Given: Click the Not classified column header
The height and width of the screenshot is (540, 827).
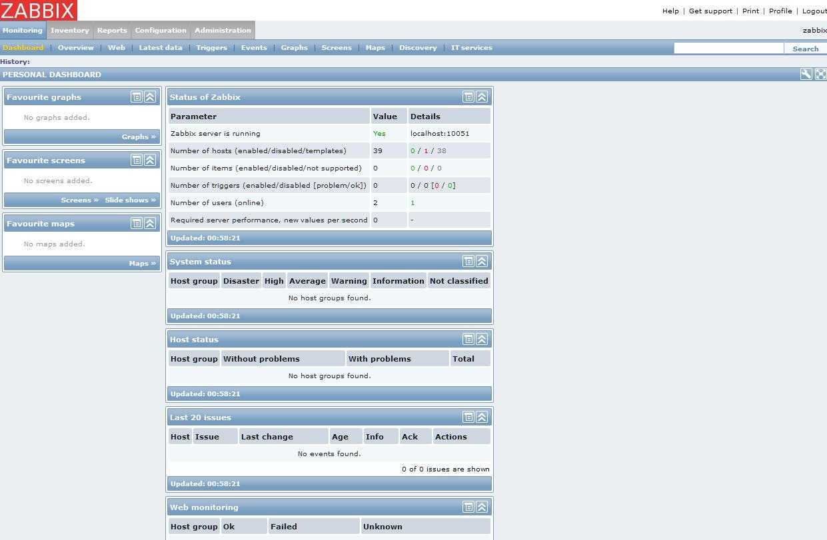Looking at the screenshot, I should [x=458, y=281].
